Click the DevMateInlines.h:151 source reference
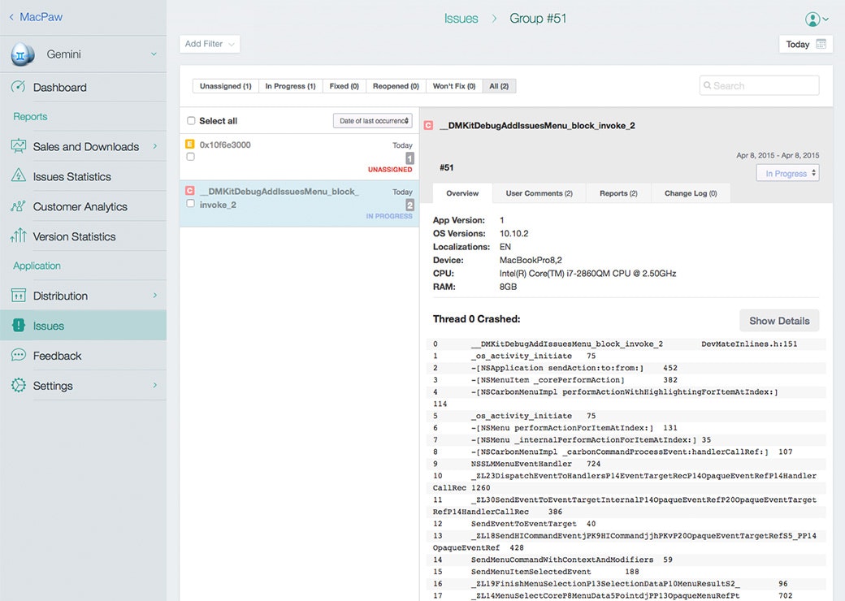This screenshot has height=601, width=845. 749,344
